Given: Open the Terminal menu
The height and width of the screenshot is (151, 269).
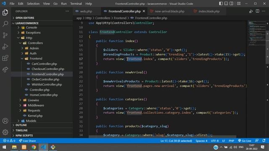Looking at the screenshot, I should (76, 4).
